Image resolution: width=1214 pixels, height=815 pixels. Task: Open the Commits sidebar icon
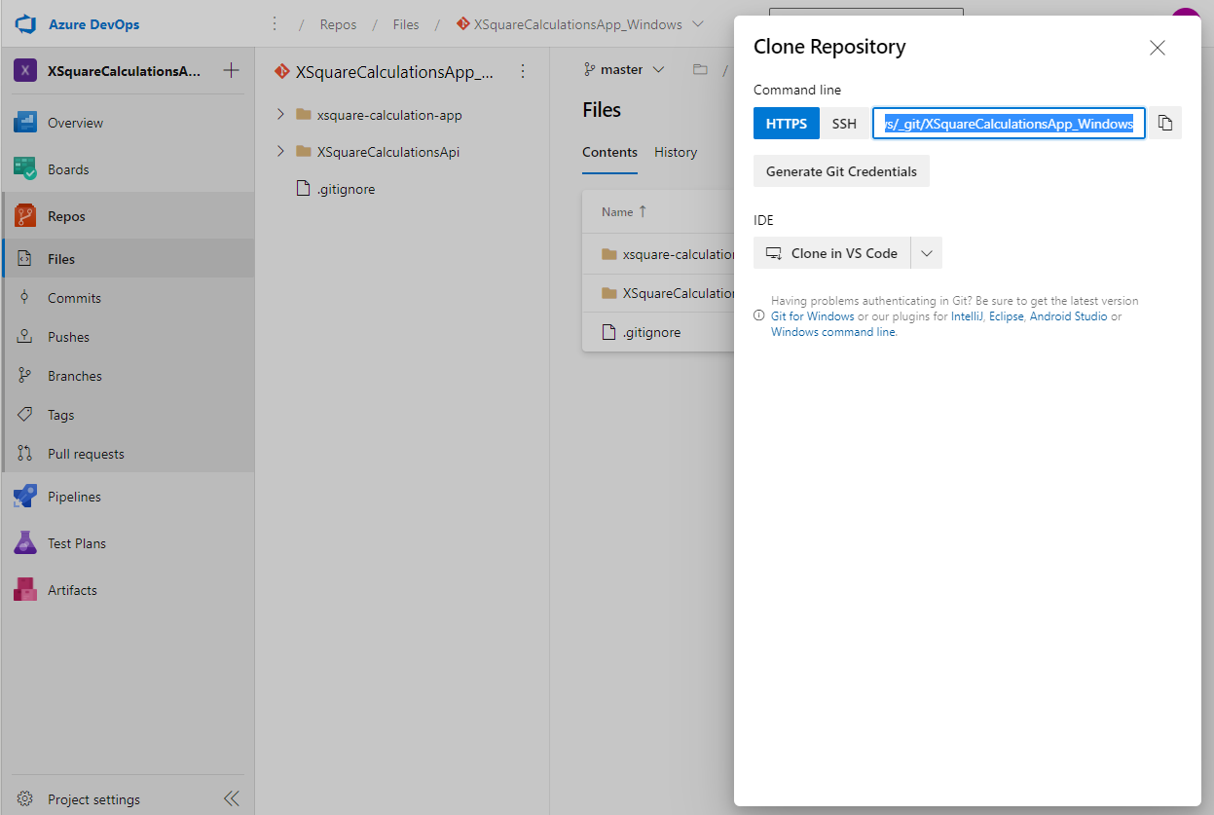(25, 298)
